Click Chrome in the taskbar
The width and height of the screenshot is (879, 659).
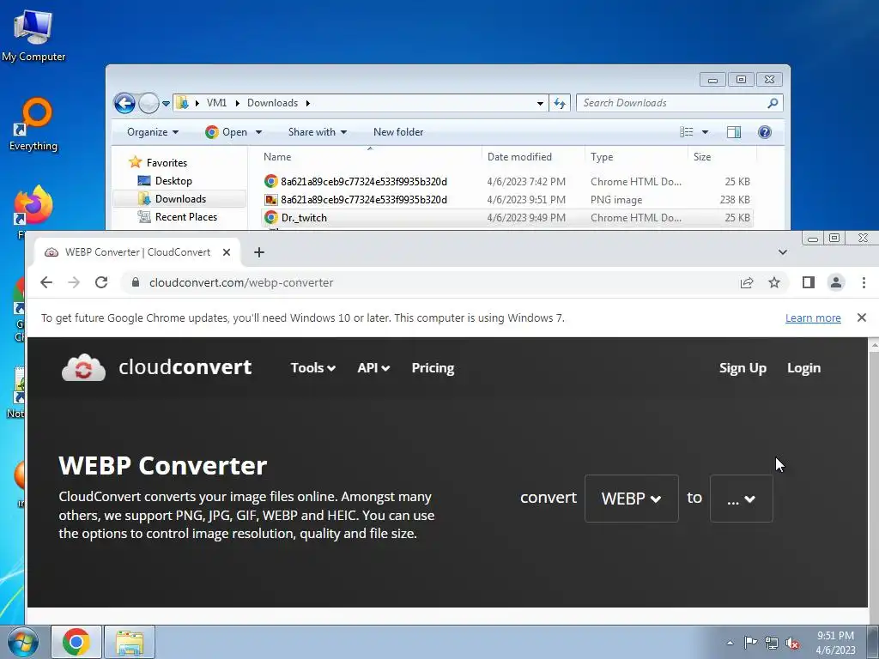pos(76,642)
